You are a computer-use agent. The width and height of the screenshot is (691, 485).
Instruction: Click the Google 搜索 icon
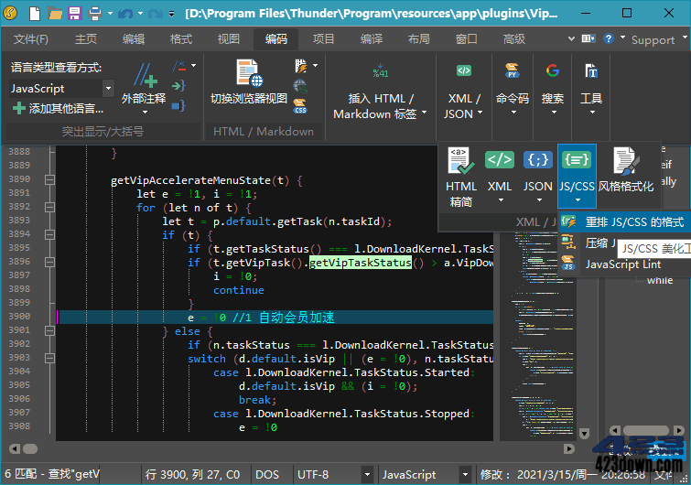point(553,71)
